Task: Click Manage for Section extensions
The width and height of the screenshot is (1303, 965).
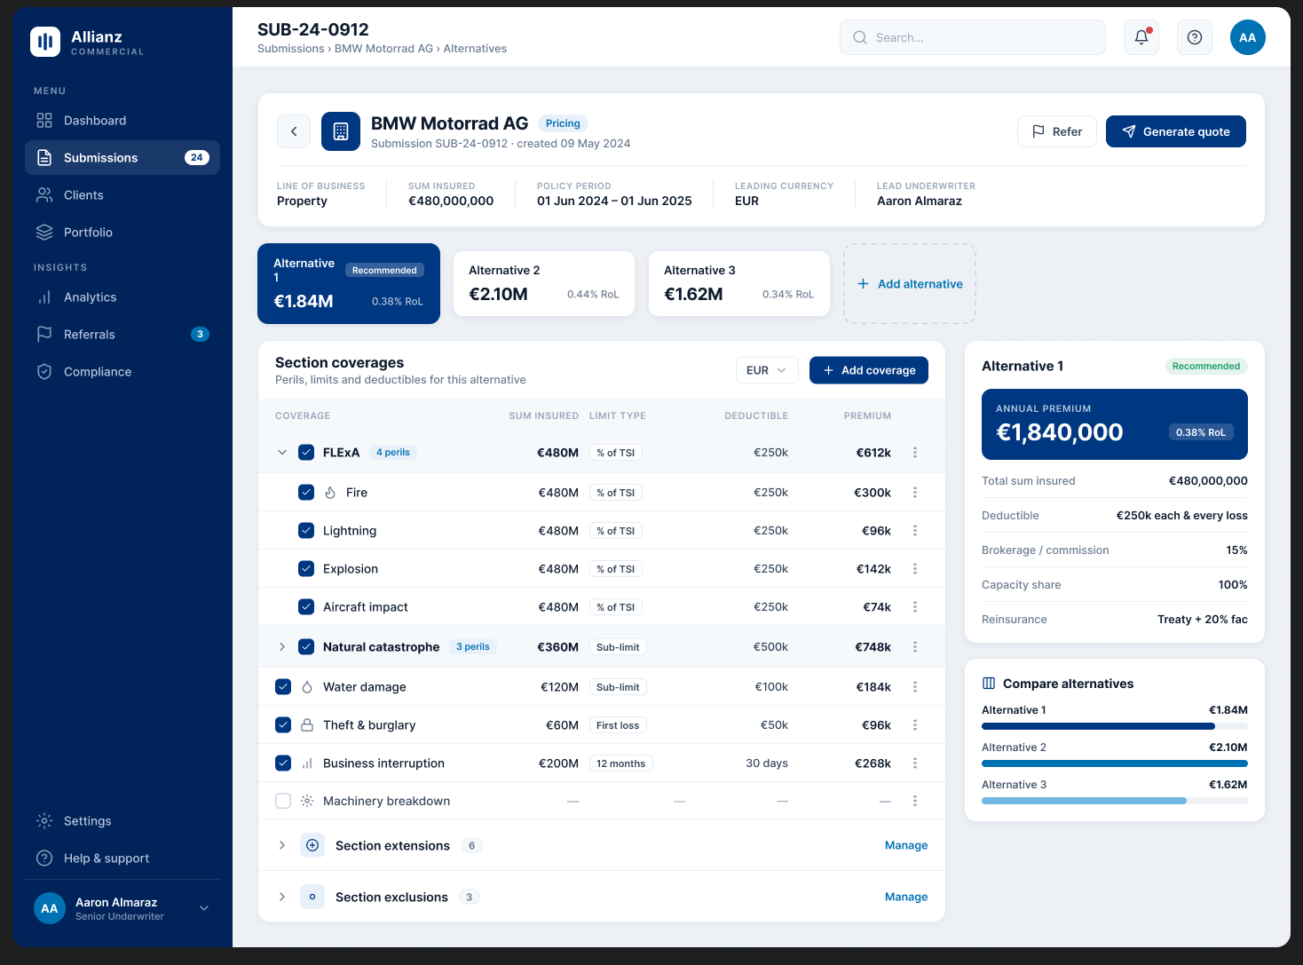Action: click(x=906, y=846)
